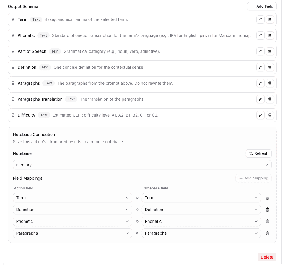Click the Add Mapping button
The width and height of the screenshot is (285, 265).
point(253,178)
